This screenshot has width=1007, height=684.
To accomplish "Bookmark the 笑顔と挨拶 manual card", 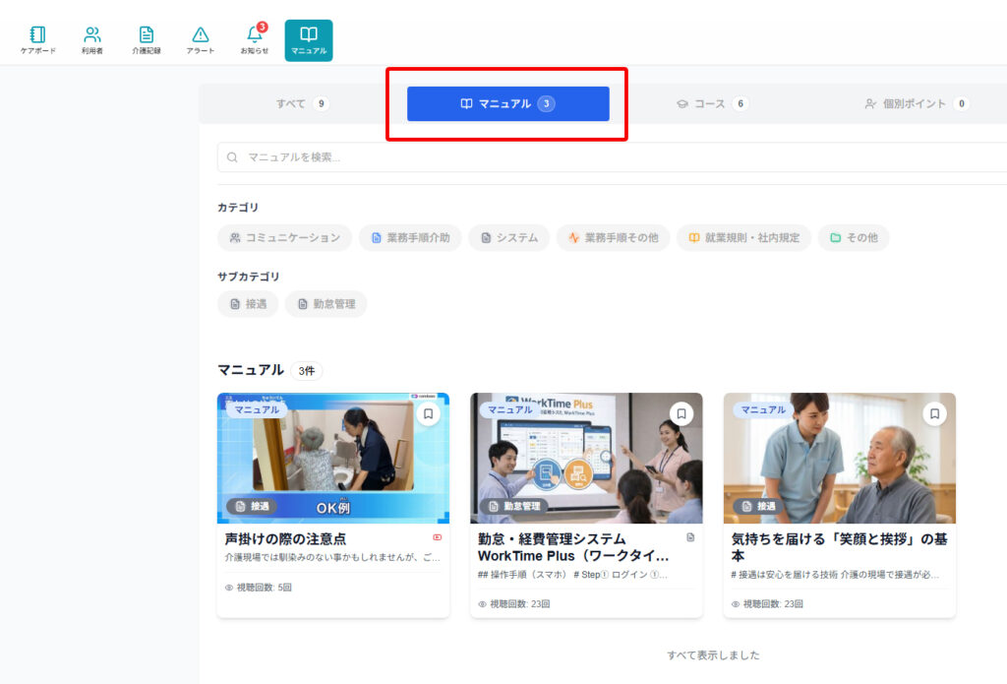I will pyautogui.click(x=934, y=414).
